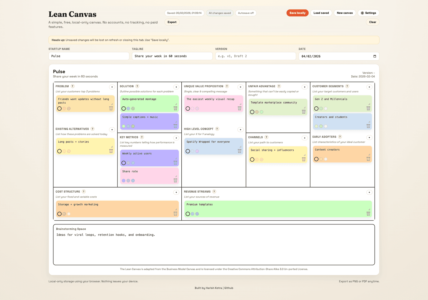Click the Save locally button
This screenshot has width=428, height=300.
(297, 13)
